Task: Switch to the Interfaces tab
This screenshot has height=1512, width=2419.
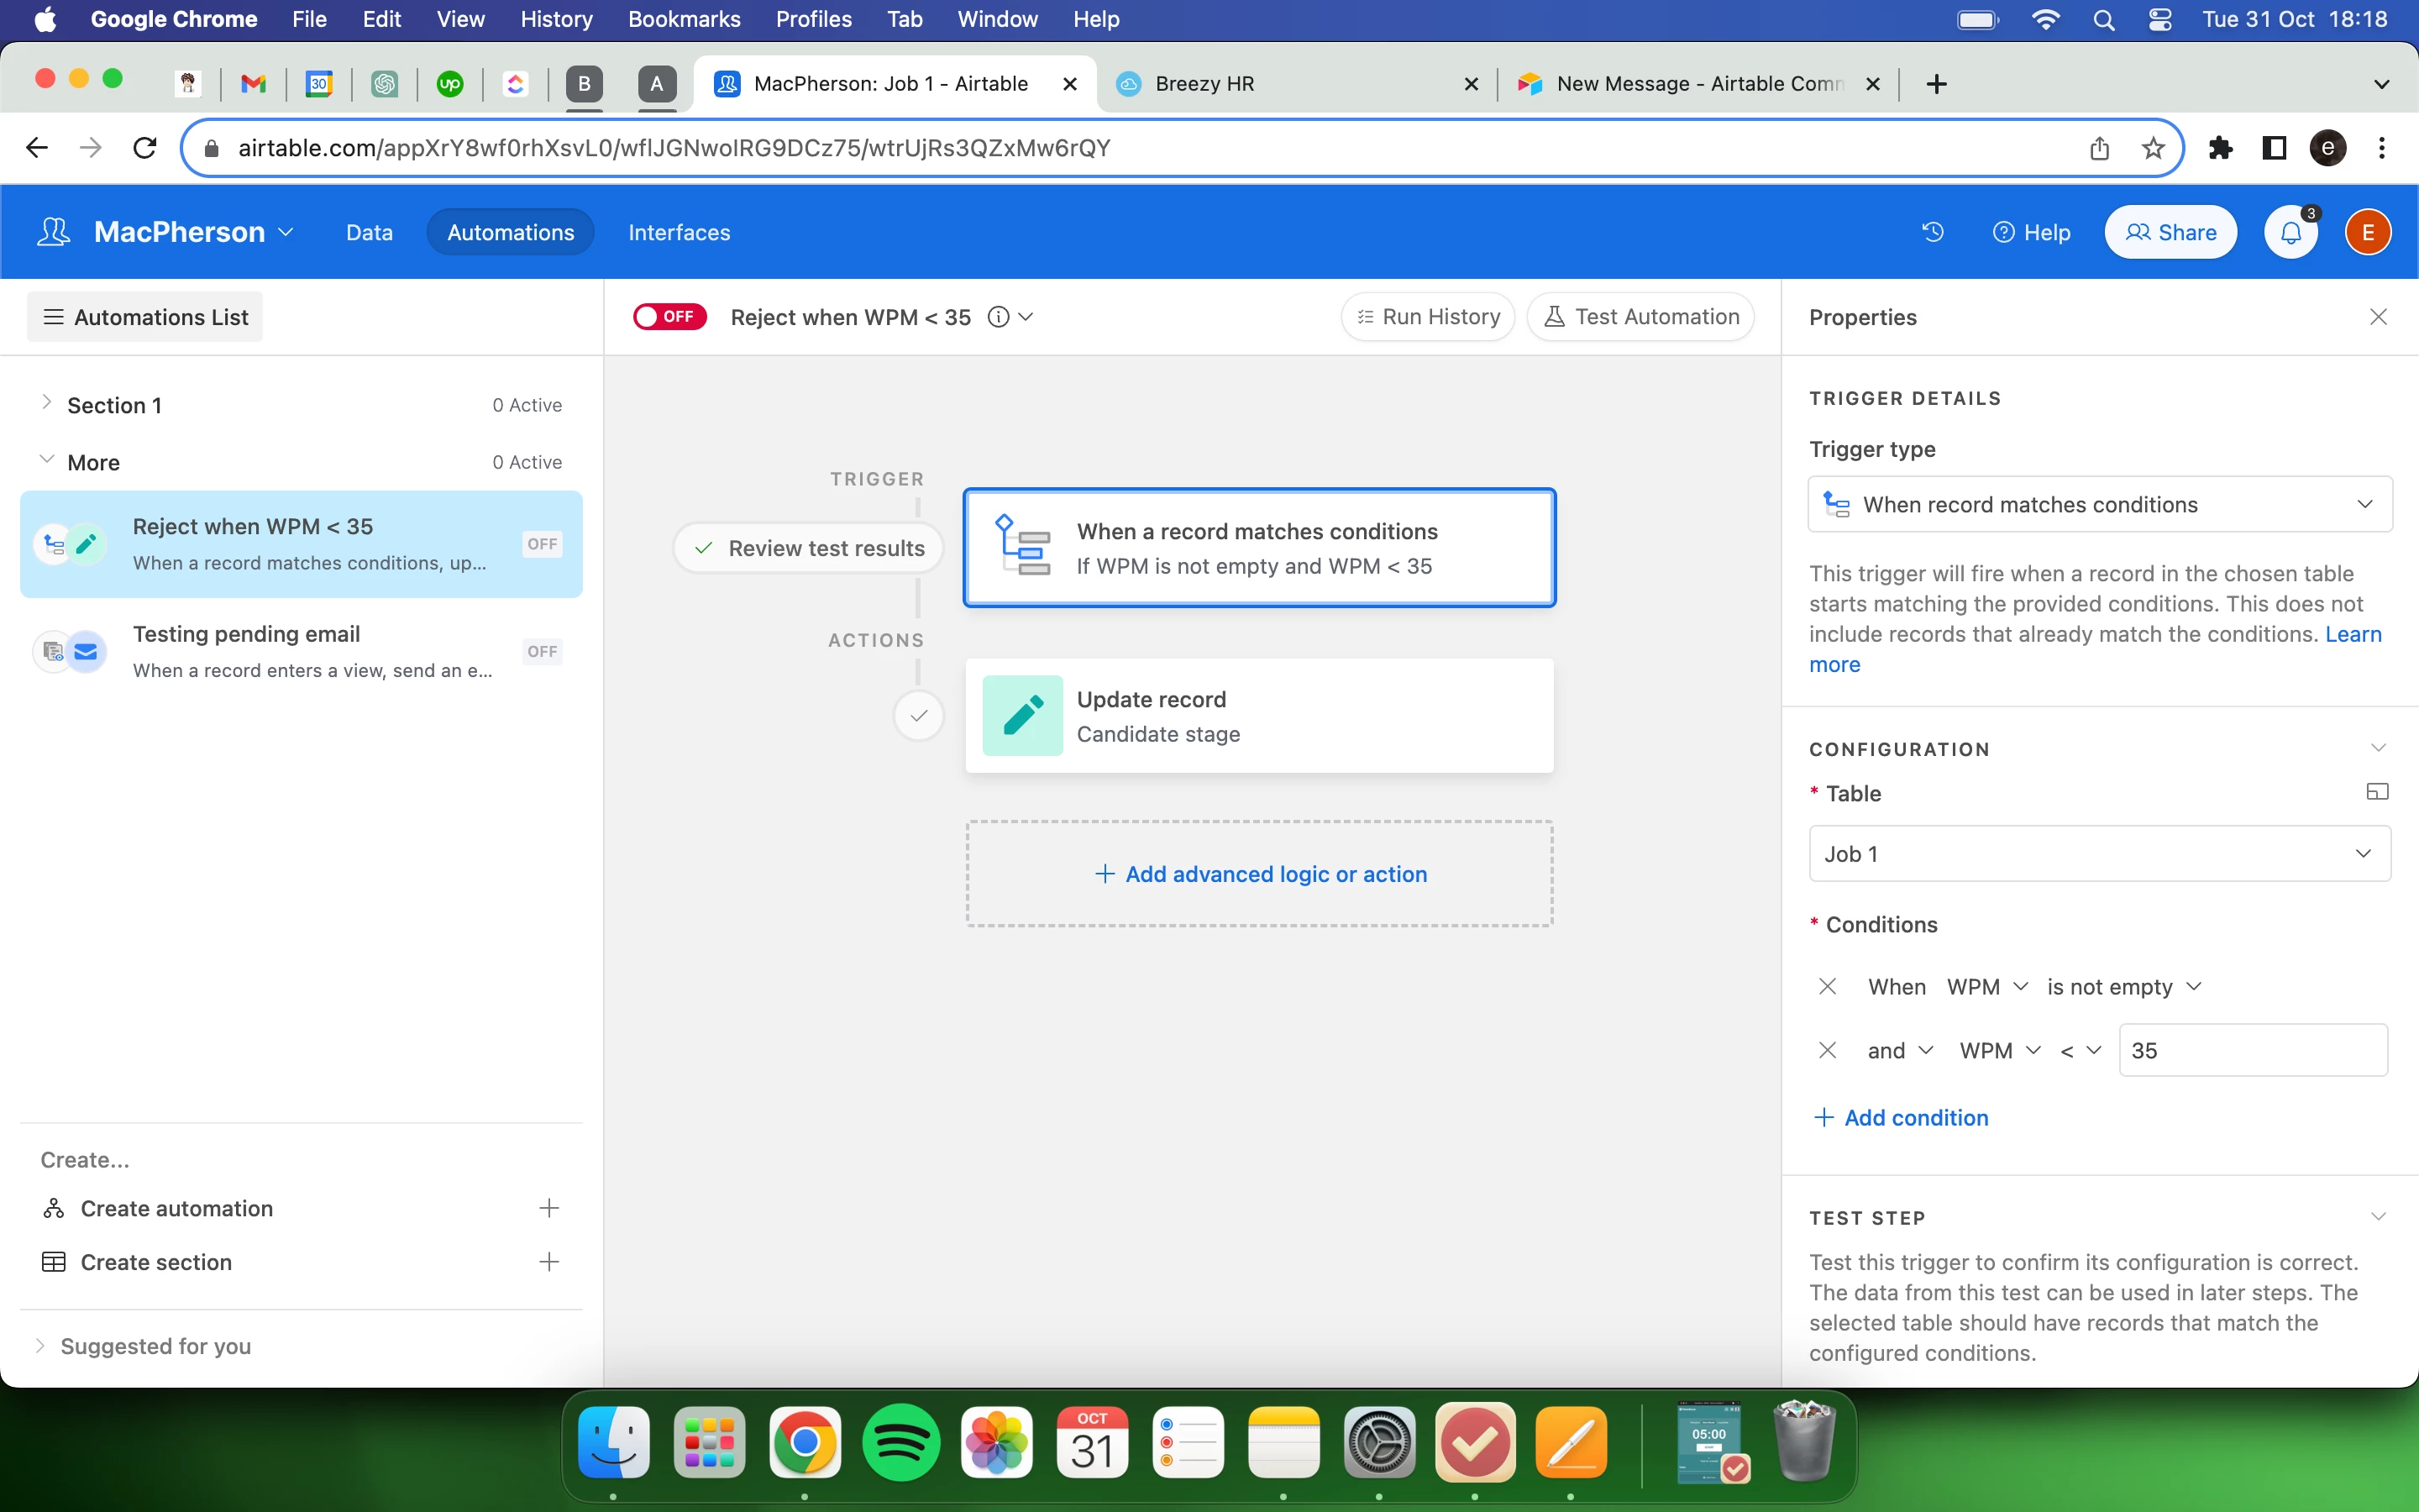Action: click(679, 232)
